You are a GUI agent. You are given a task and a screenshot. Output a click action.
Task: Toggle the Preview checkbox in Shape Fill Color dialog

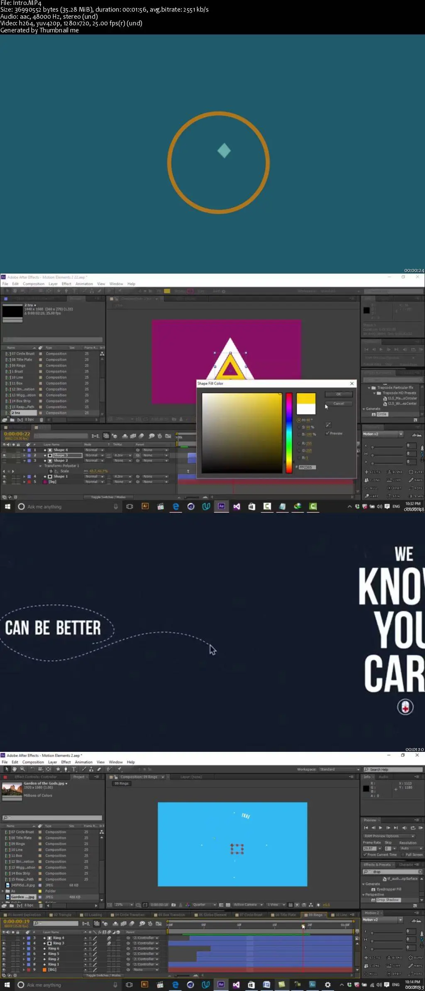pyautogui.click(x=327, y=433)
